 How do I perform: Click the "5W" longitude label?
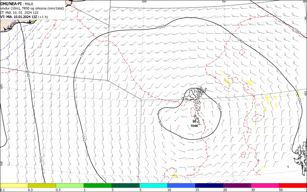point(224,2)
